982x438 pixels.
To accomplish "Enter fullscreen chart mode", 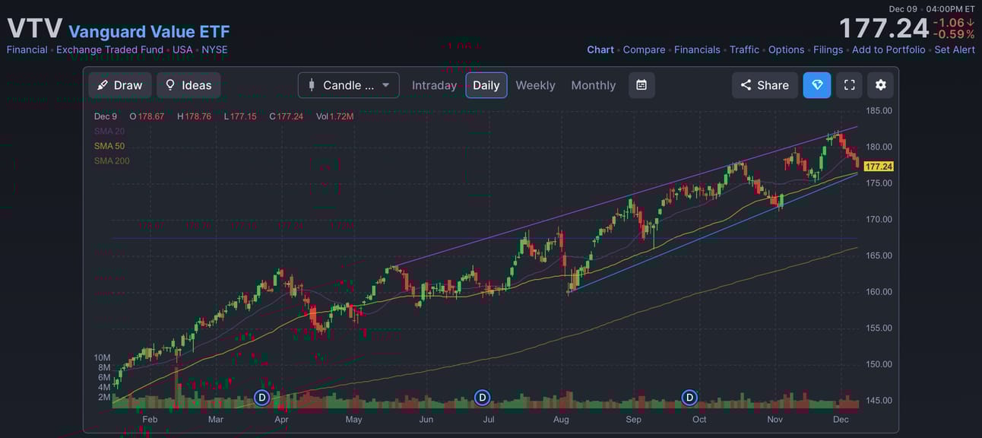I will click(849, 85).
